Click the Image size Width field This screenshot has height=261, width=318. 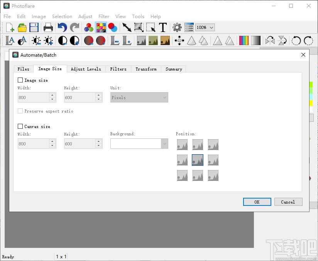[x=34, y=98]
